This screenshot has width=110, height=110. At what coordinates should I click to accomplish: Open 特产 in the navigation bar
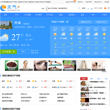click(x=94, y=15)
